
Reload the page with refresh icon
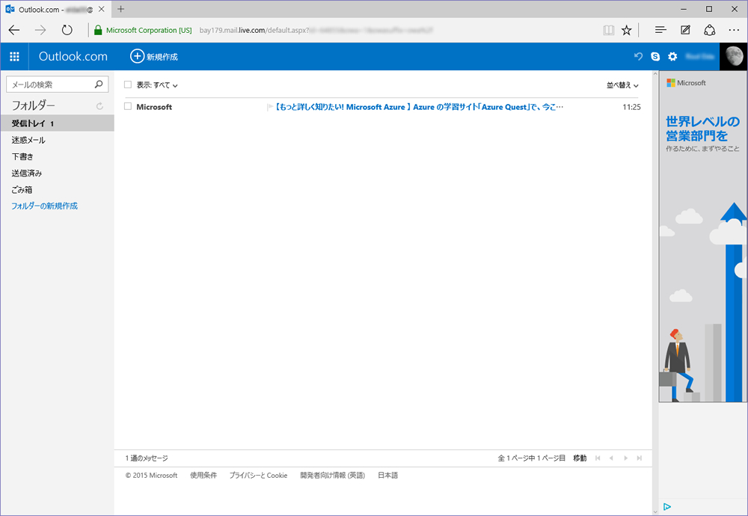67,30
